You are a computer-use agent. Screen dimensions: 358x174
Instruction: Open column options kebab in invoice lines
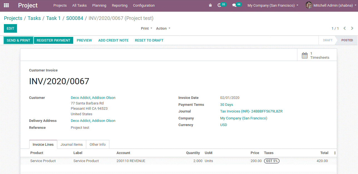pyautogui.click(x=335, y=153)
